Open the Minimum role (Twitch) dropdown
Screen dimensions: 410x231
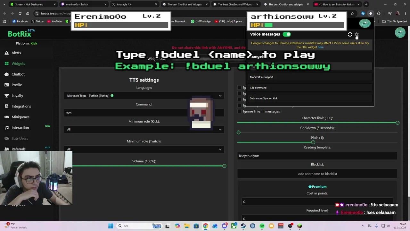(144, 149)
